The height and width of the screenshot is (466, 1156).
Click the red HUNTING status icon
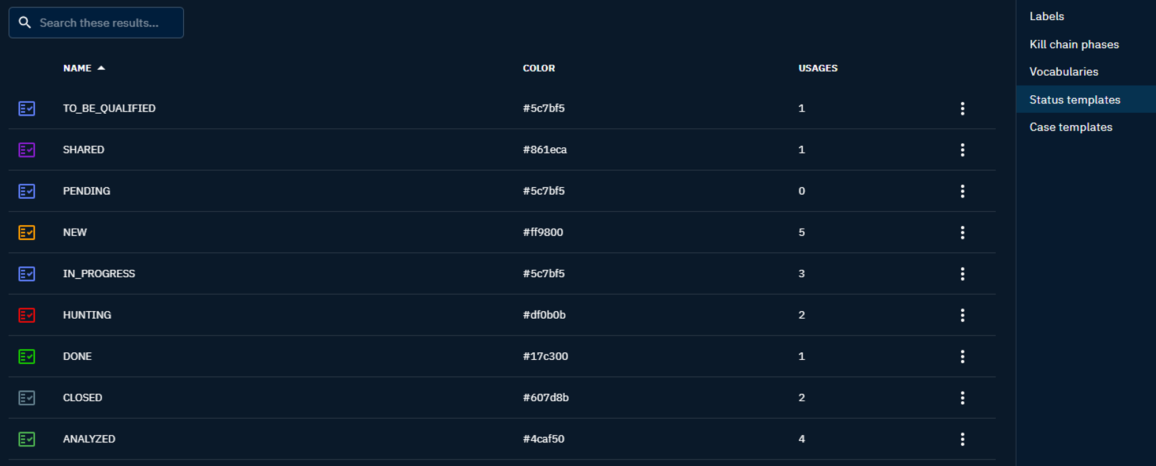[x=27, y=315]
